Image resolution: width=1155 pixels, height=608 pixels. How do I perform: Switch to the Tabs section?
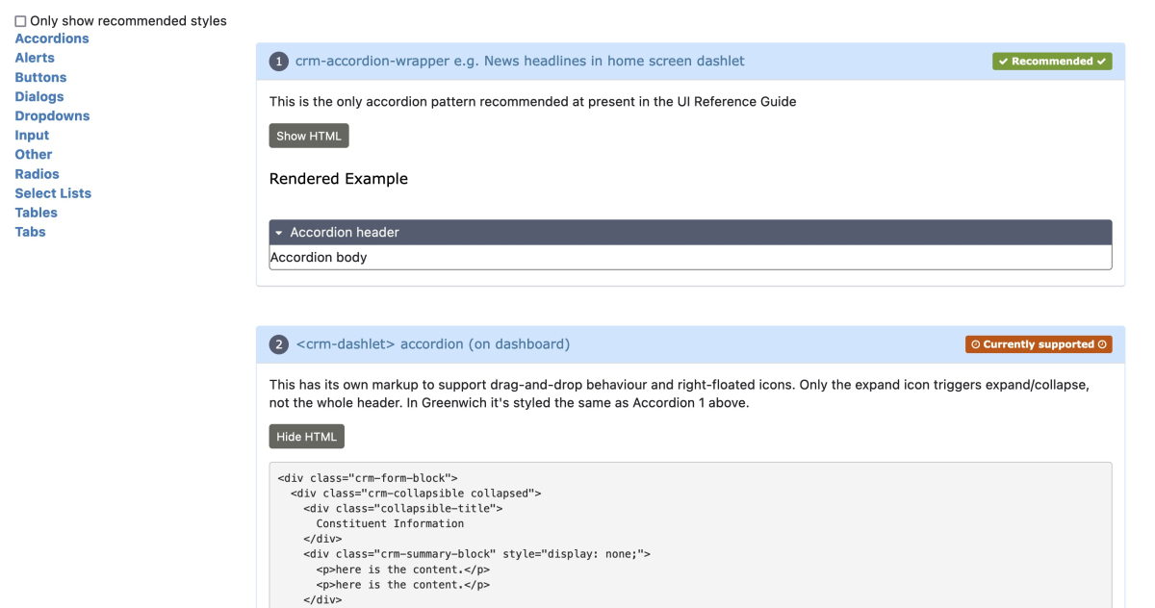pyautogui.click(x=30, y=232)
